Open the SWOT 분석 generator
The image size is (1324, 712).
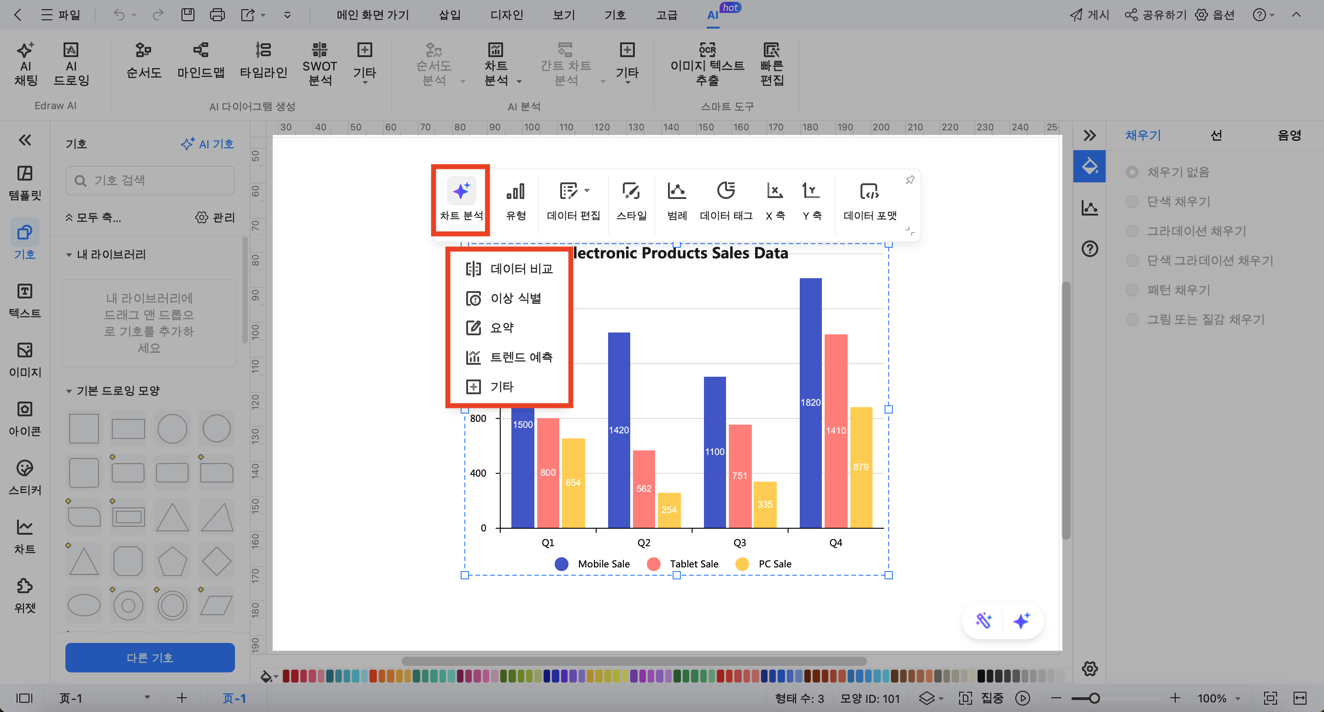coord(319,64)
